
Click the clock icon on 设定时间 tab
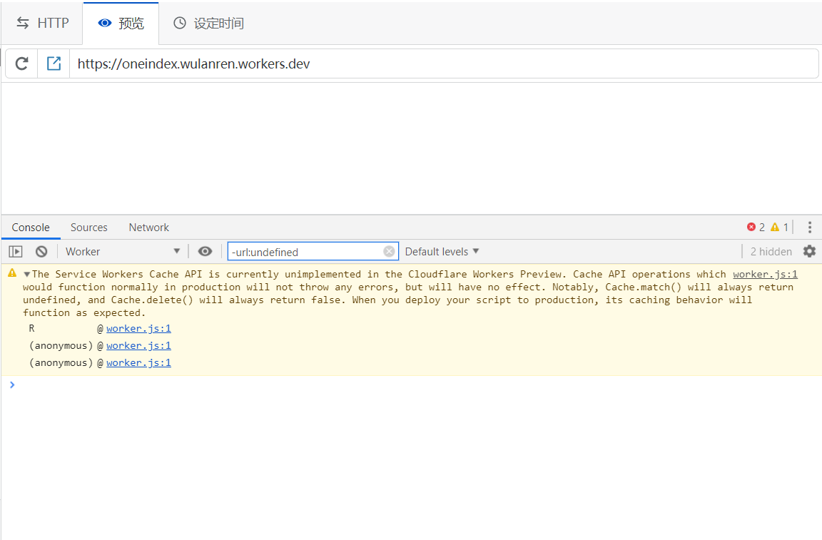coord(179,23)
